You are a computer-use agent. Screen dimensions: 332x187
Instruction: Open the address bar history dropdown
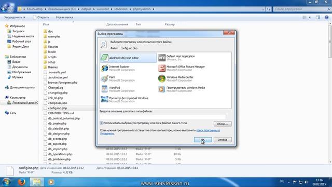[x=263, y=9]
